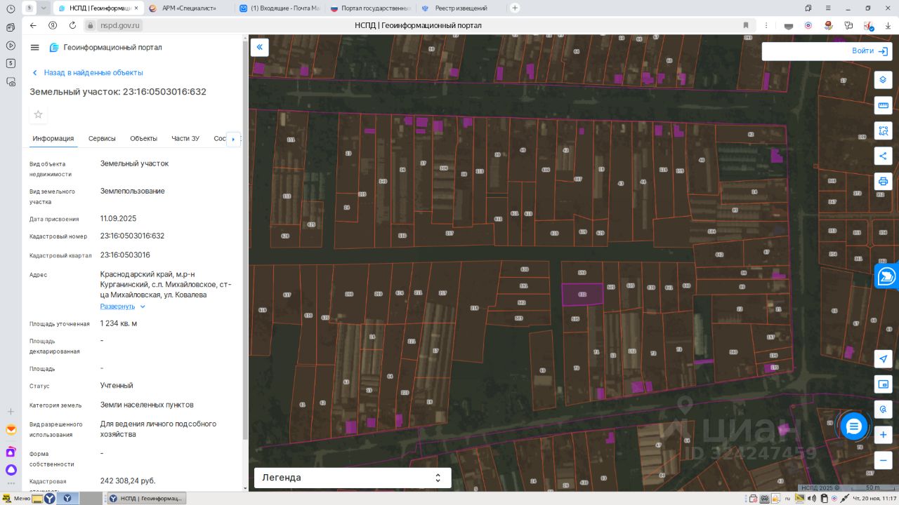The image size is (899, 505).
Task: Toggle the overview mini-map button
Action: point(883,384)
